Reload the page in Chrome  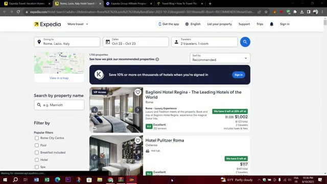(x=18, y=12)
